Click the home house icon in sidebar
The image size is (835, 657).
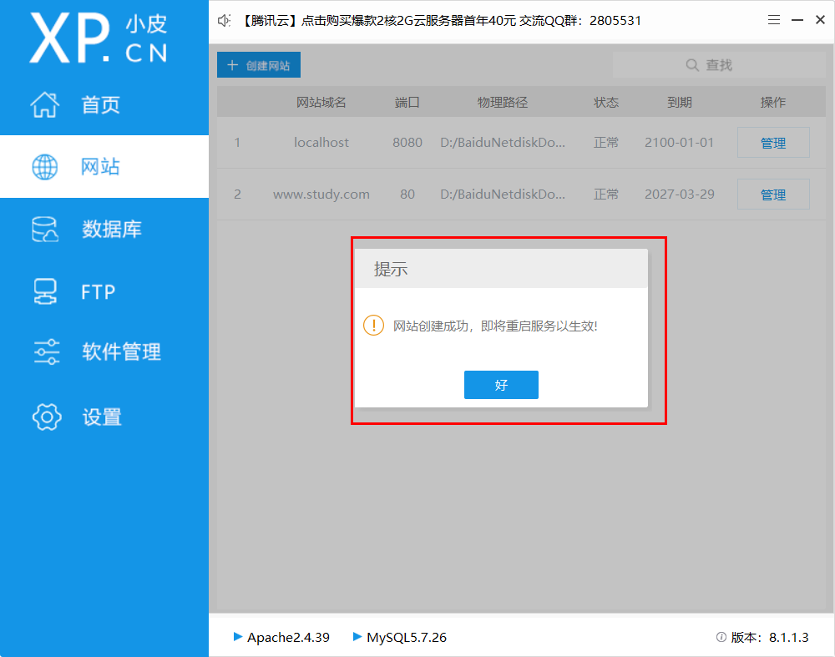point(45,104)
